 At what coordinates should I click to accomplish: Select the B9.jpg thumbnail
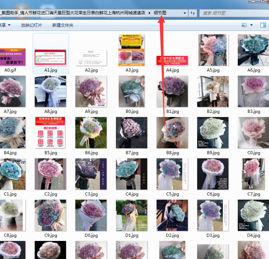point(213,133)
